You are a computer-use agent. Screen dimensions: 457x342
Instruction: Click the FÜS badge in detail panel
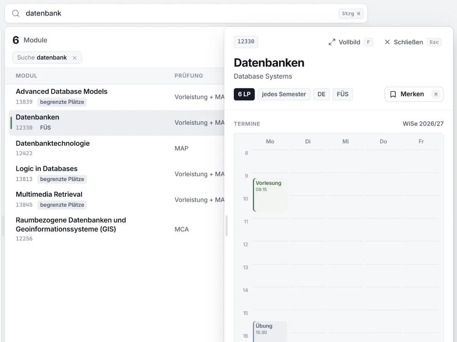point(343,94)
